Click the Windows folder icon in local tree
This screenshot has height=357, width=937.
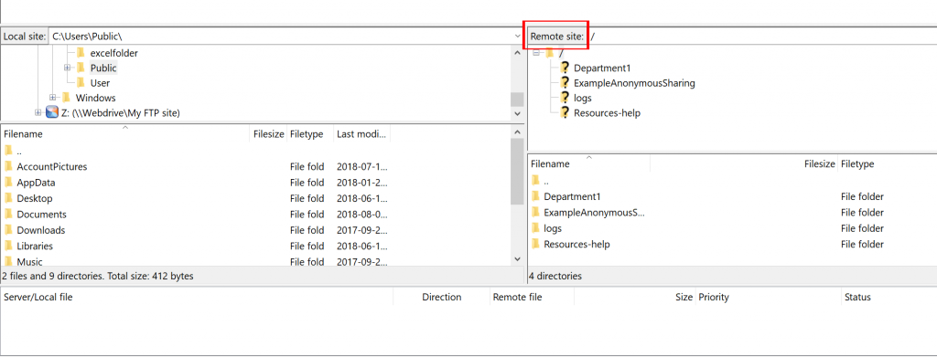(66, 98)
